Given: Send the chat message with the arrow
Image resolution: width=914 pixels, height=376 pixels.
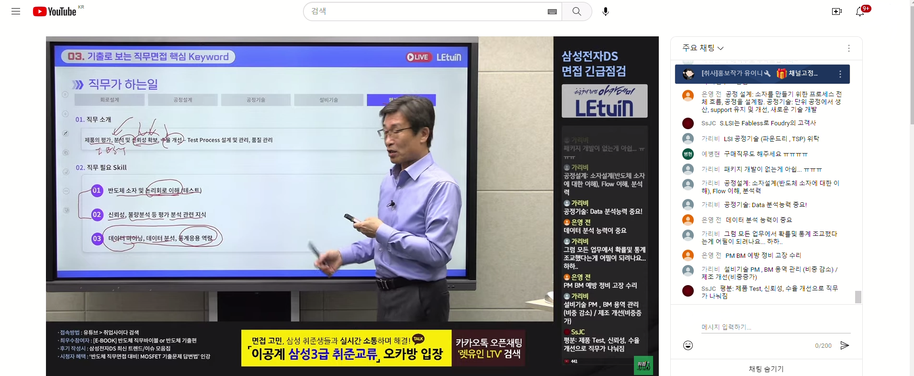Looking at the screenshot, I should click(x=845, y=345).
